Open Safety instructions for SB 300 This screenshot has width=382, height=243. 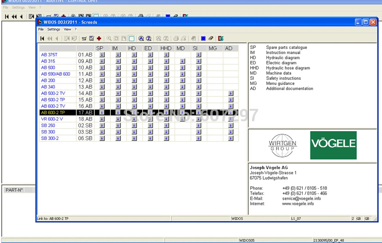pyautogui.click(x=199, y=132)
